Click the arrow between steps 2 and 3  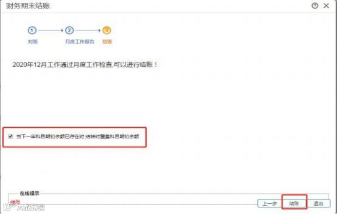[x=88, y=31]
